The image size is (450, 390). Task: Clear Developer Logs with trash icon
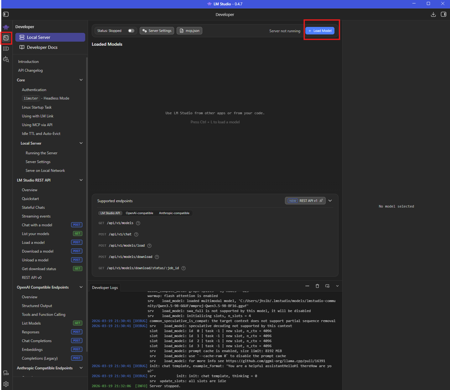317,286
